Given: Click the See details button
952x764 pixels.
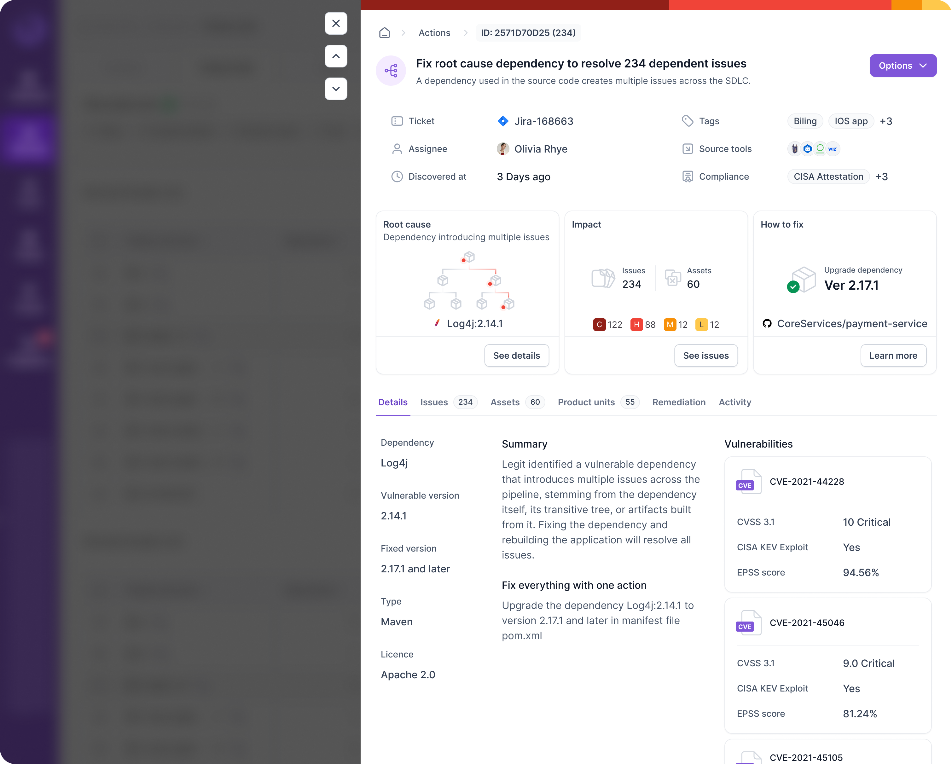Looking at the screenshot, I should (516, 356).
